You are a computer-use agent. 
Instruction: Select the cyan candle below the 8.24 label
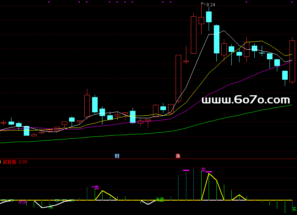coord(209,17)
